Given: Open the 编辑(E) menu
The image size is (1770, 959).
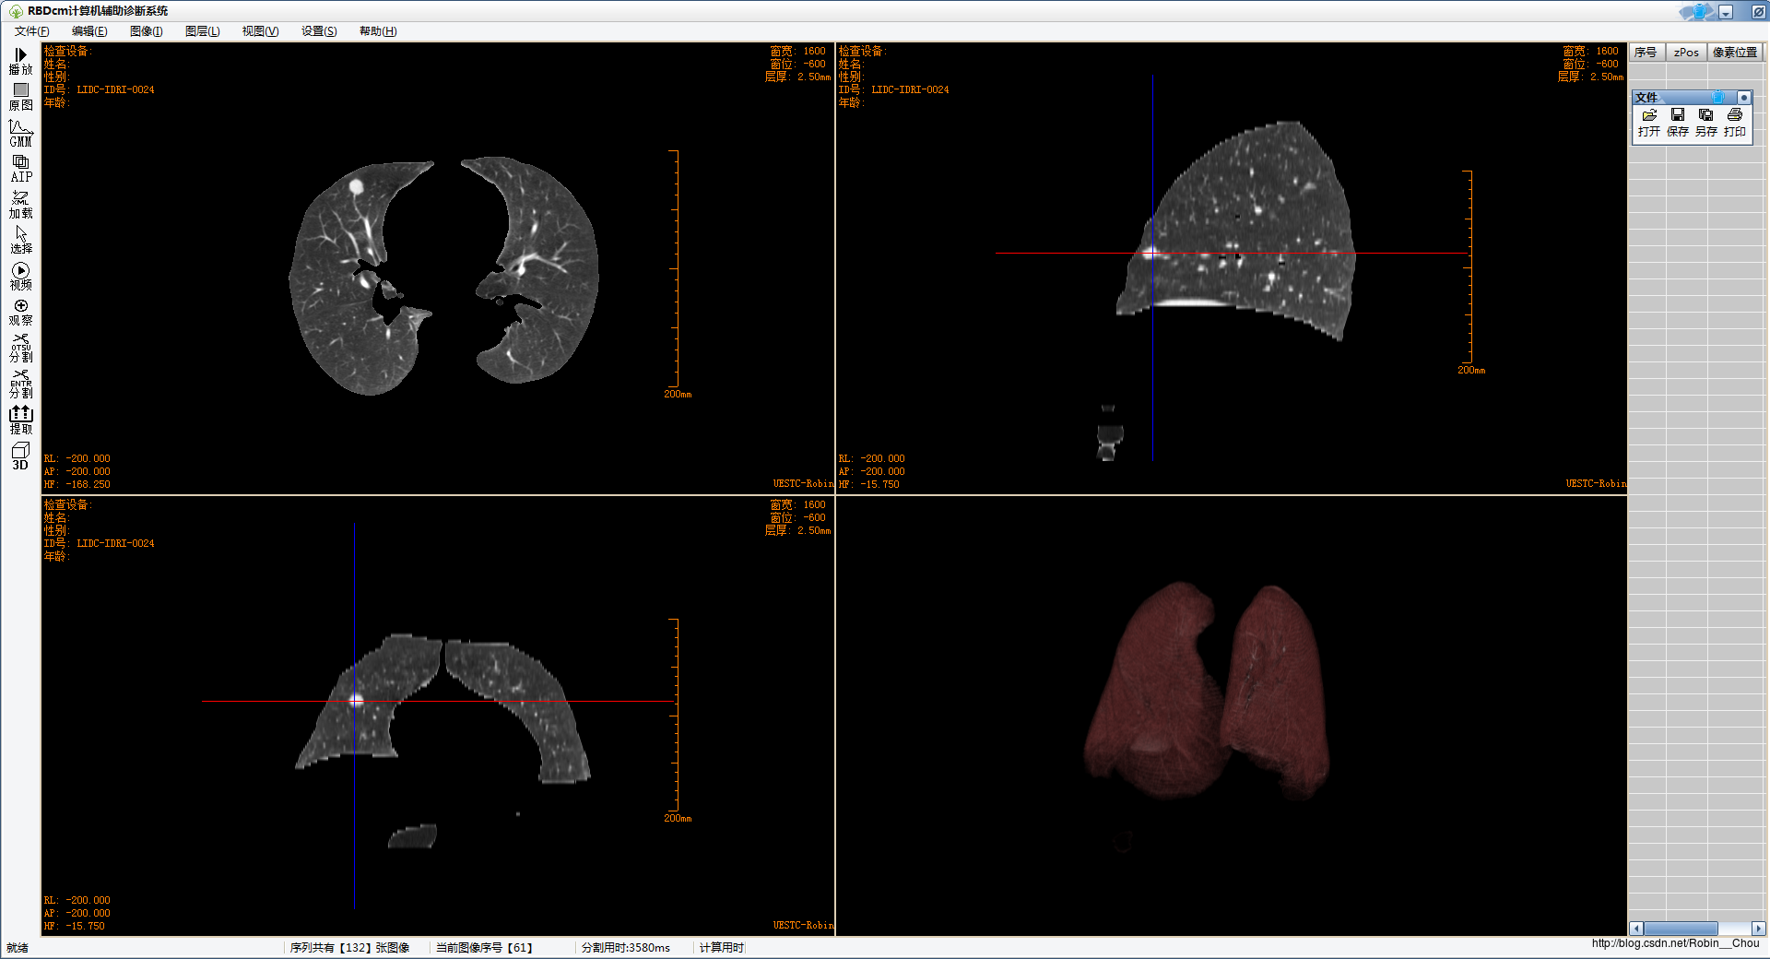Looking at the screenshot, I should pyautogui.click(x=89, y=31).
